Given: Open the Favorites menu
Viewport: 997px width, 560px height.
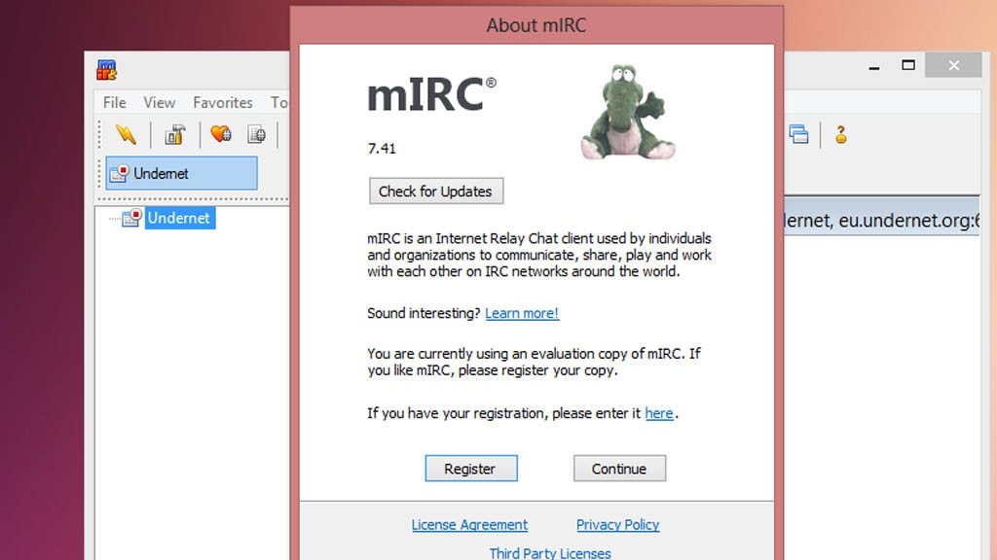Looking at the screenshot, I should coord(222,102).
